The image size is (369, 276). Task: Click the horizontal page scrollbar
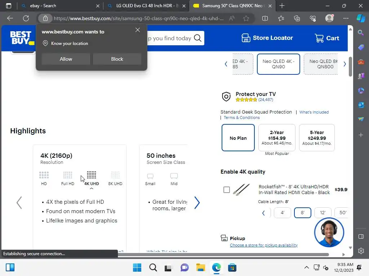tap(223, 255)
